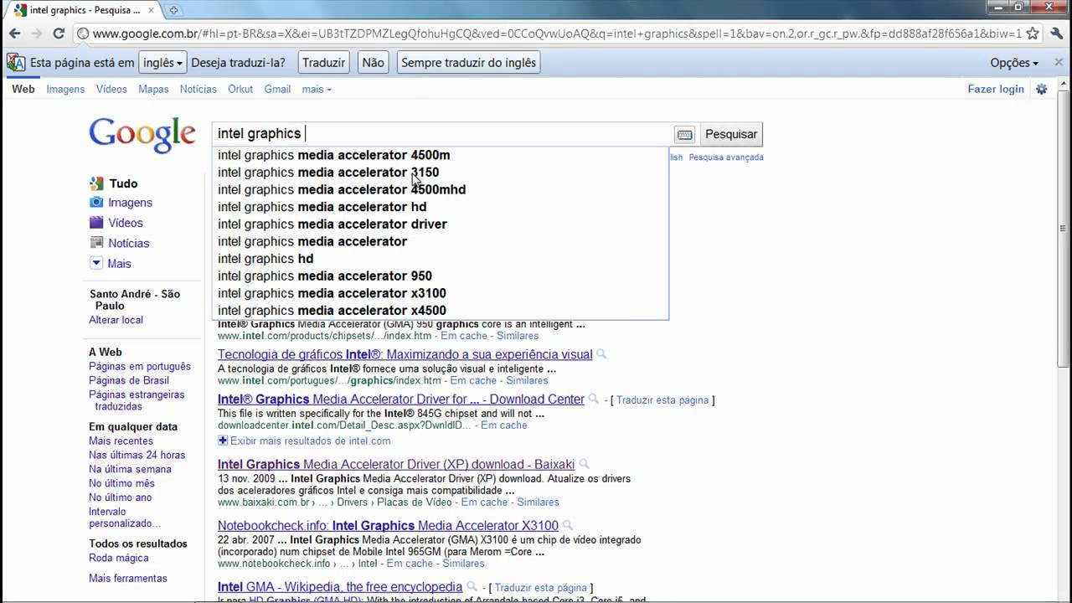Select the Imagens camera icon in sidebar
Viewport: 1072px width, 603px height.
pyautogui.click(x=96, y=203)
